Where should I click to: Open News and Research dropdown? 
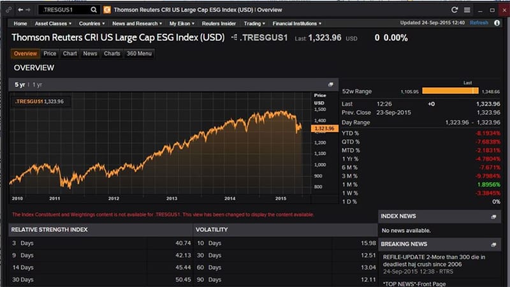click(137, 24)
